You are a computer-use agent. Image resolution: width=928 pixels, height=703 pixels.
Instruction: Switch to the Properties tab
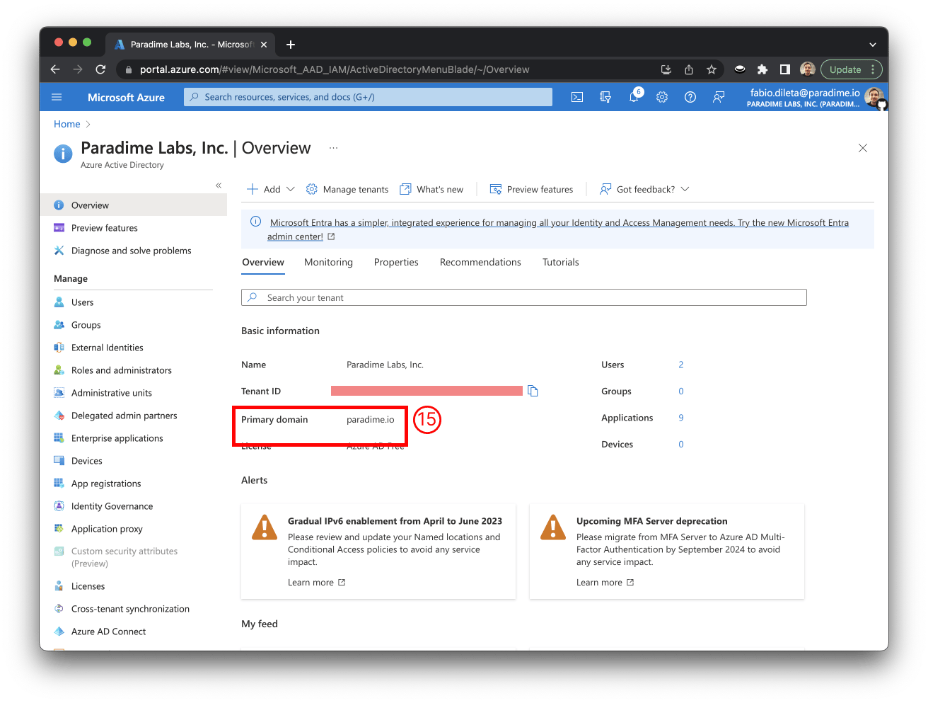click(396, 262)
